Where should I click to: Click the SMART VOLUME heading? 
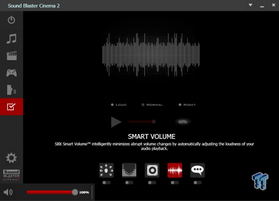pyautogui.click(x=152, y=137)
